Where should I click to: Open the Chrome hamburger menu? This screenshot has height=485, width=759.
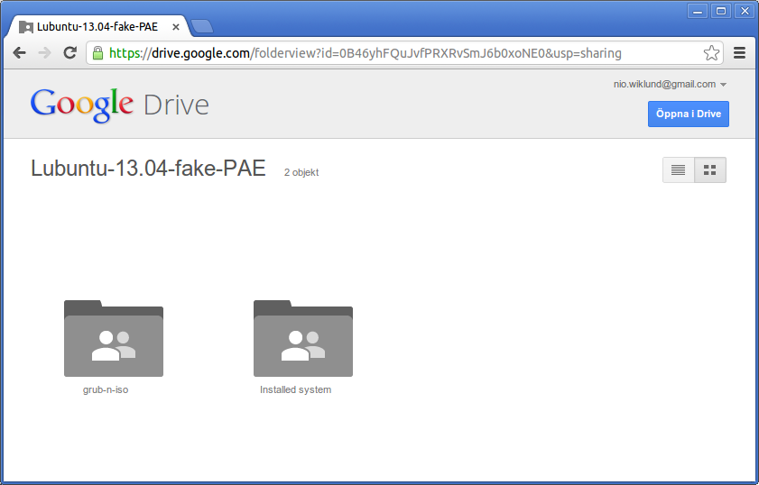point(739,53)
